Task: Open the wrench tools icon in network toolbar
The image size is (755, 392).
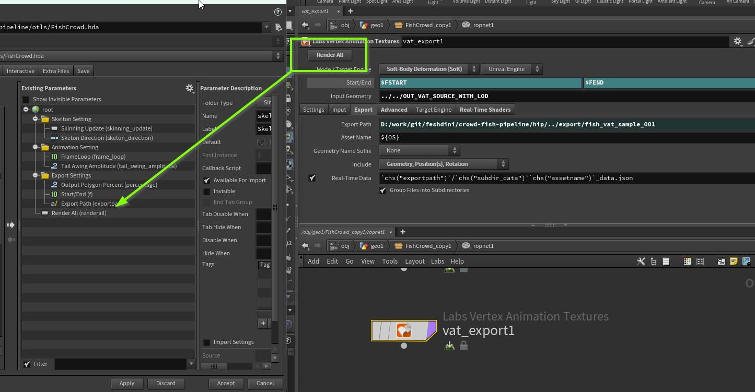Action: (641, 262)
